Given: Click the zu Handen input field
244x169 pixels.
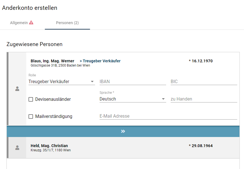Looking at the screenshot, I should click(204, 99).
